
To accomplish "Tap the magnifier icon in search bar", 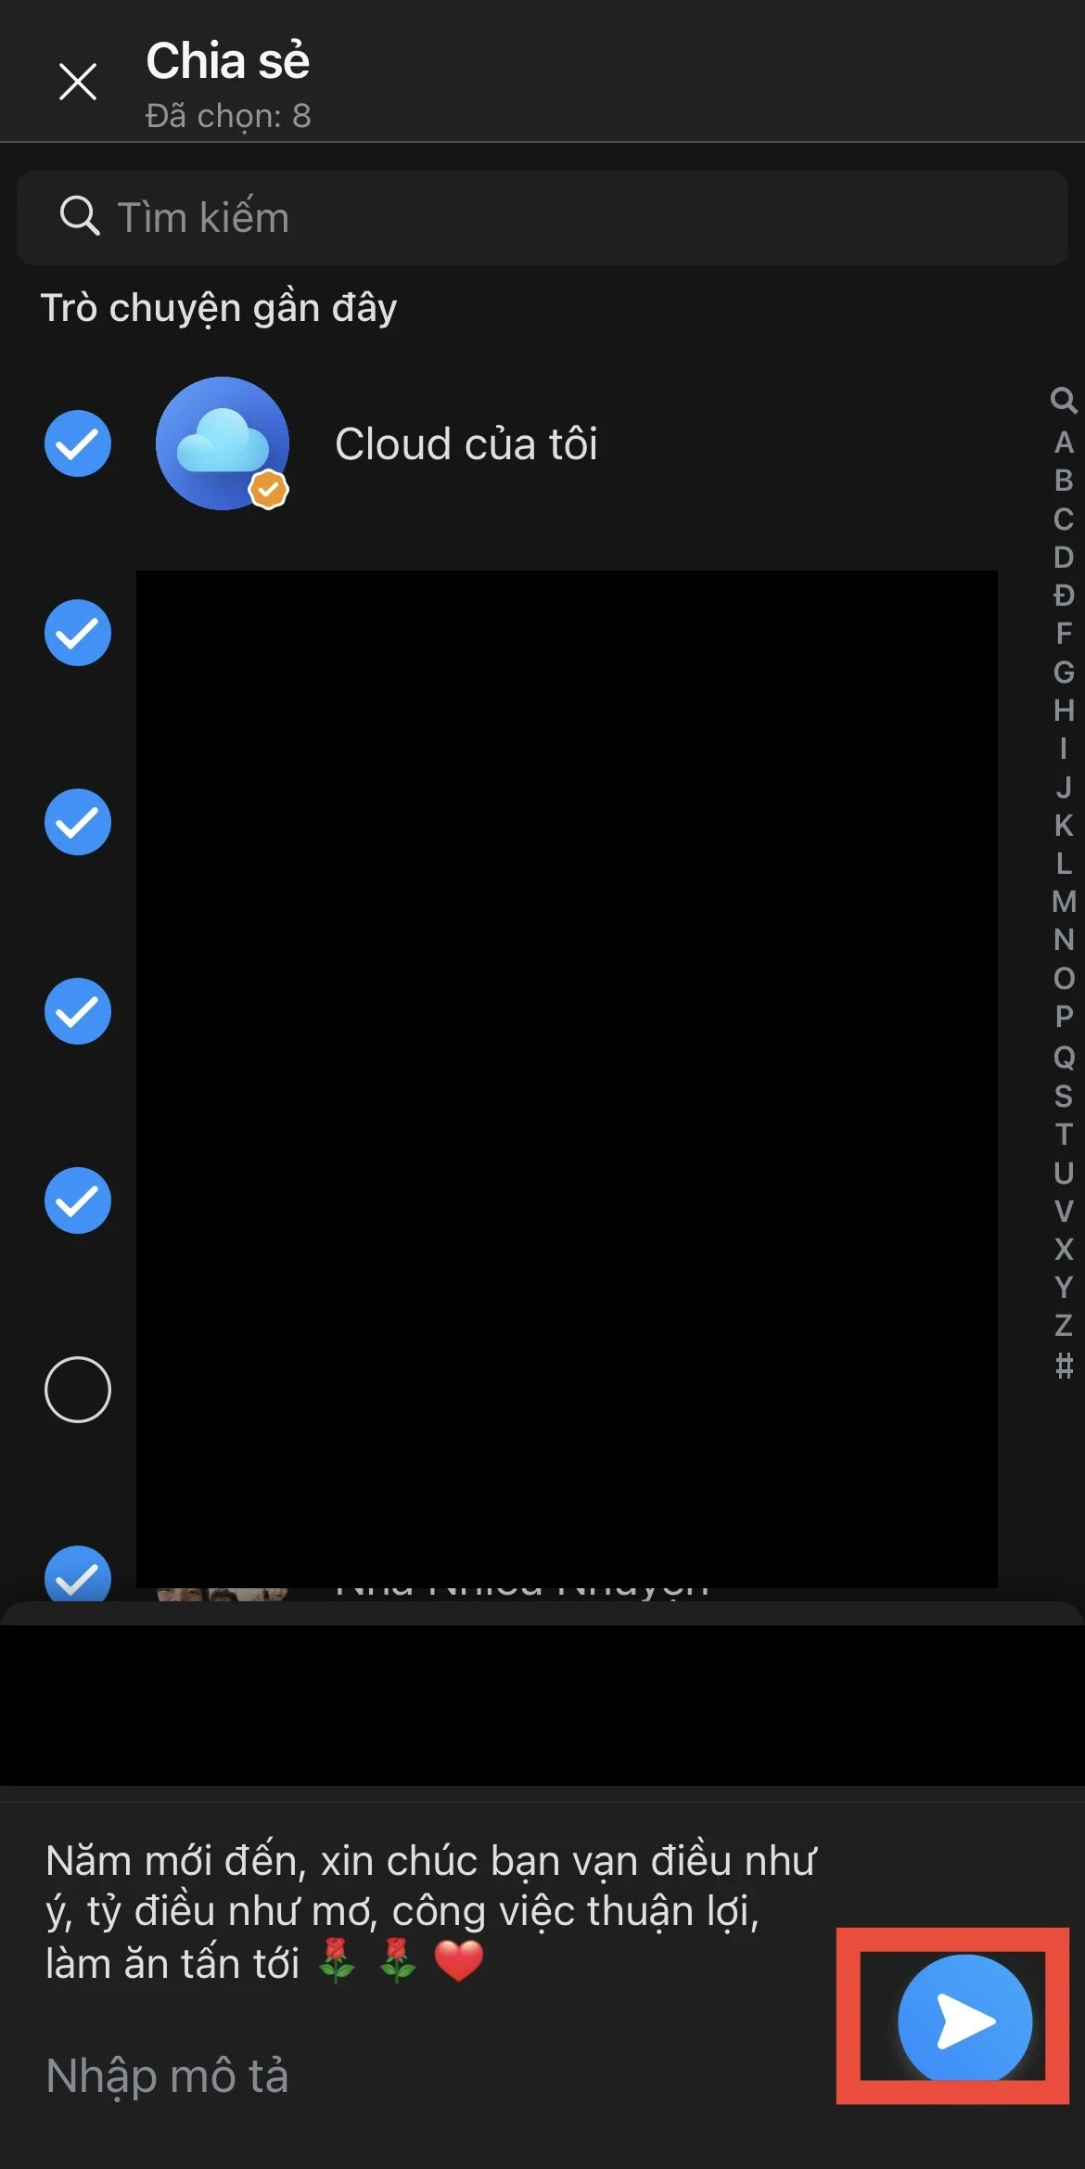I will tap(80, 216).
